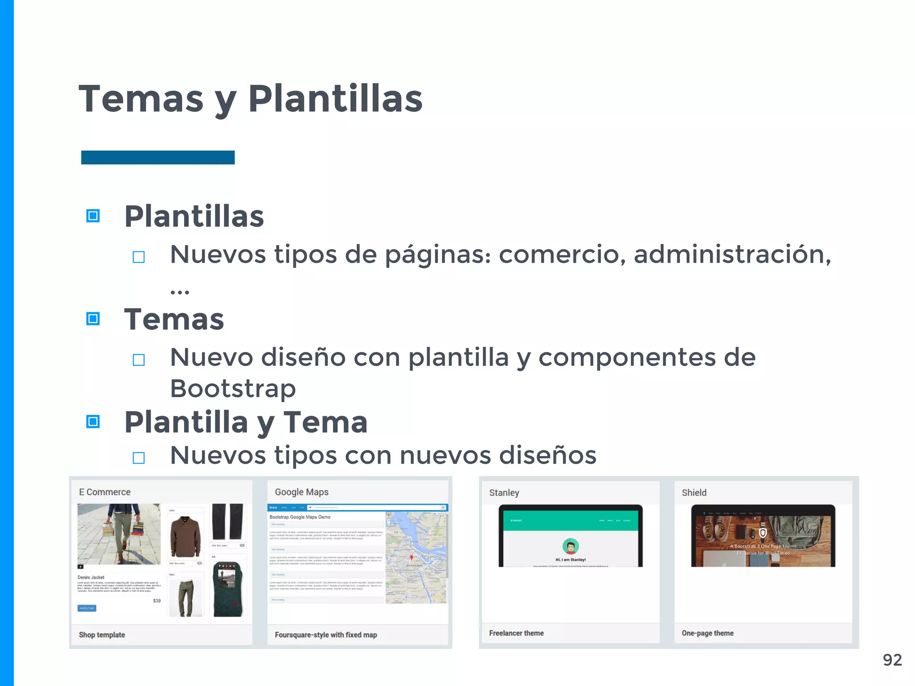Screen dimensions: 915x686
Task: Click the 'Temas' bullet heading
Action: [x=174, y=319]
